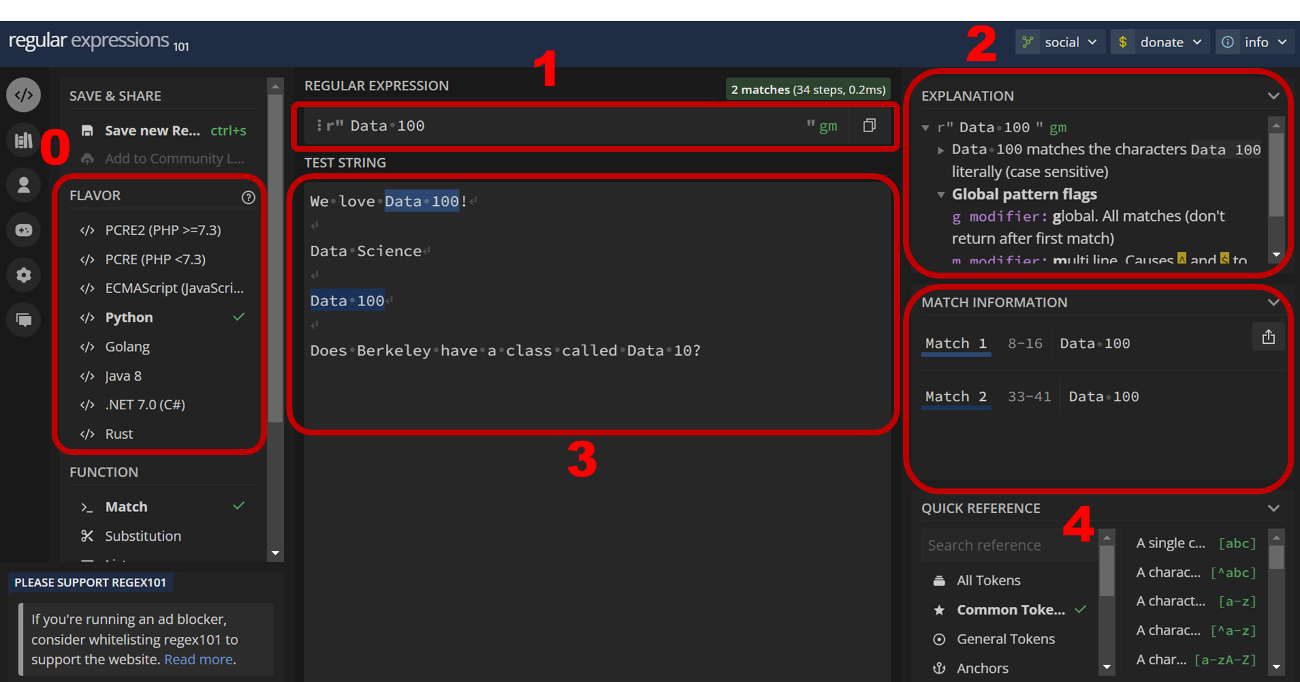Copy the regular expression using the copy icon
Viewport: 1300px width, 682px height.
click(869, 126)
